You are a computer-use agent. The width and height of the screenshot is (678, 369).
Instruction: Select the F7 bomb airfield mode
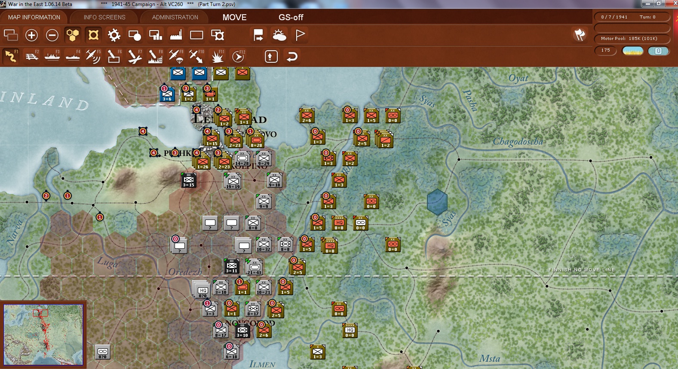(x=135, y=56)
